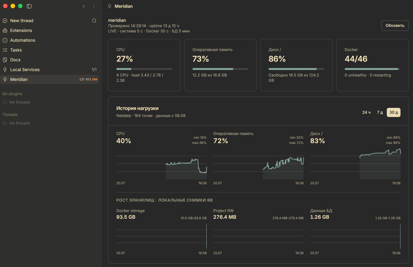Open the sidebar search magnifier icon
Viewport: 413px width, 267px height.
click(x=94, y=21)
